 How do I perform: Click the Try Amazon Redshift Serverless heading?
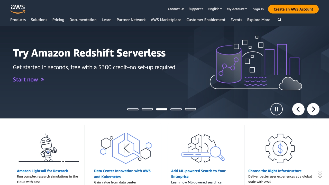coord(89,53)
